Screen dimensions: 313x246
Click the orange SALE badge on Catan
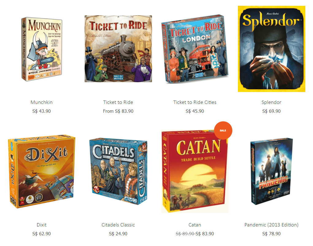[x=223, y=130]
